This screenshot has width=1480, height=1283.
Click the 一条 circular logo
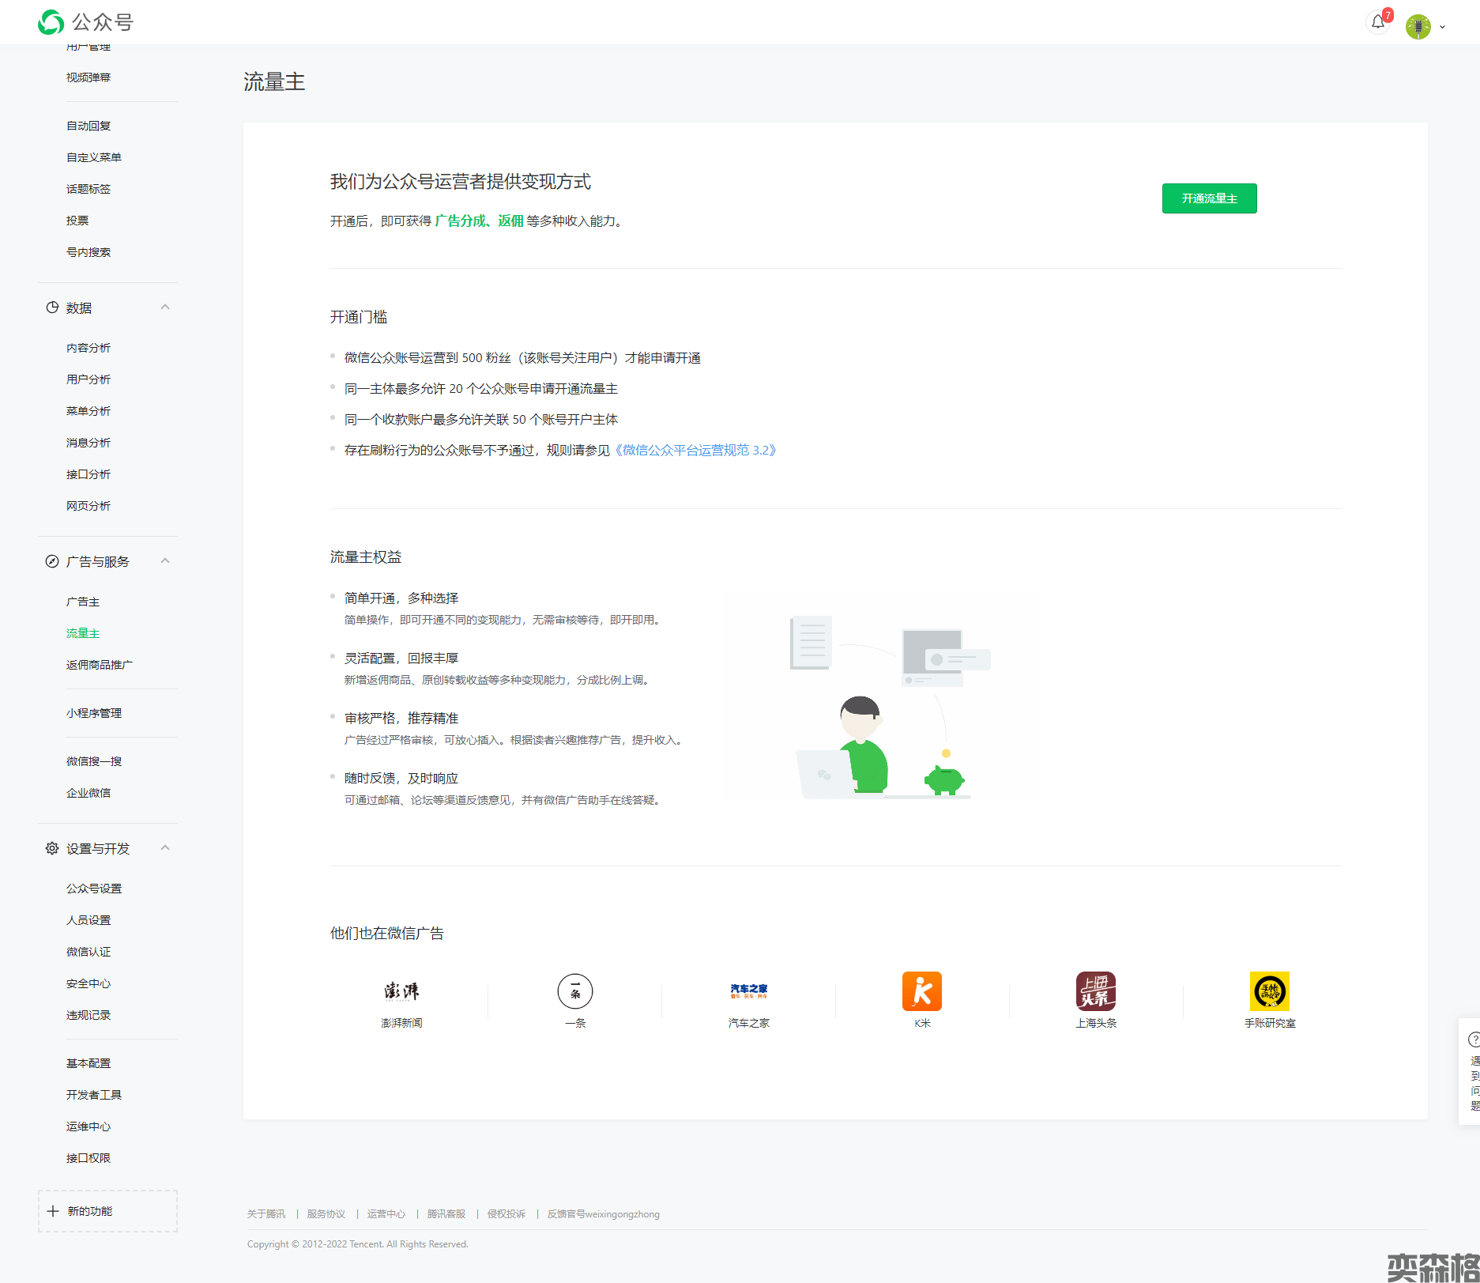(575, 991)
